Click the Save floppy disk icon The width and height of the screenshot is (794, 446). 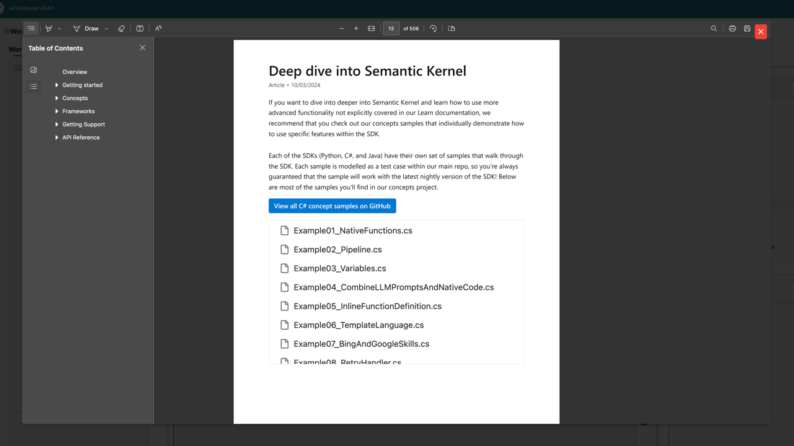point(747,28)
